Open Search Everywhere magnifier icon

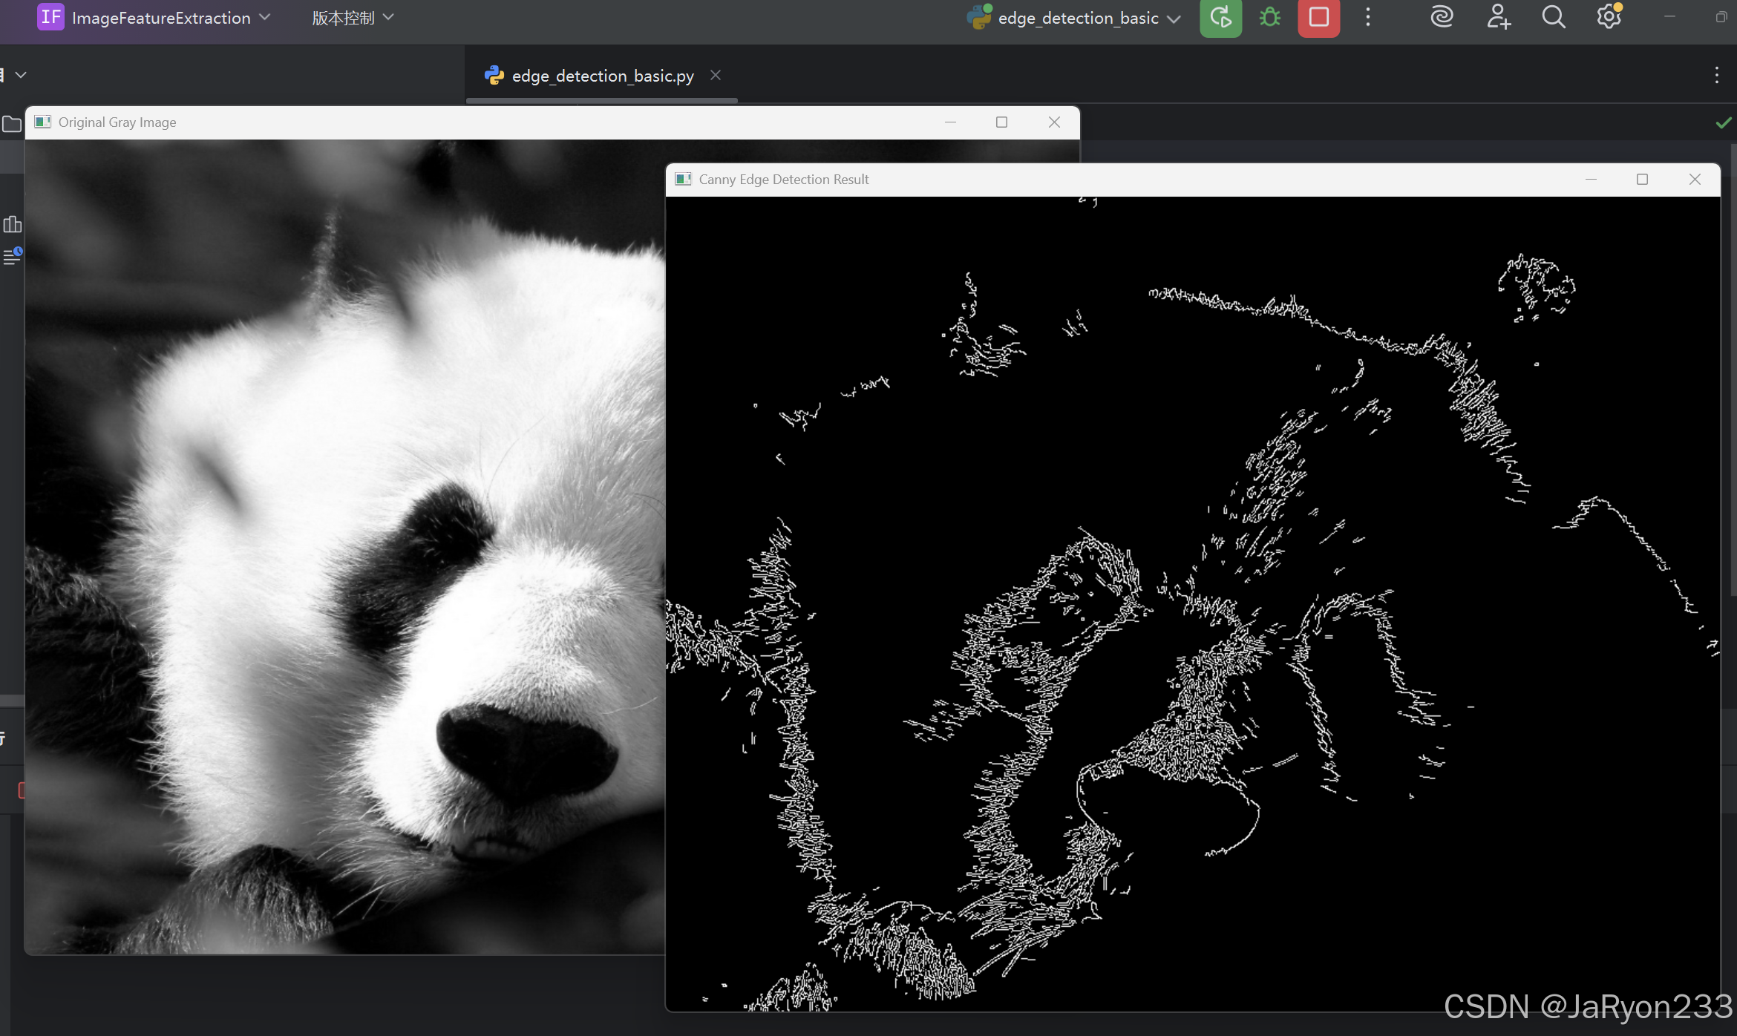(1553, 17)
